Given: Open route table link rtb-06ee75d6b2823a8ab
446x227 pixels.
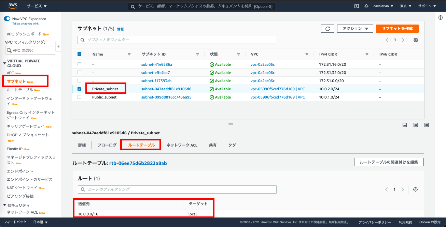Looking at the screenshot, I should pyautogui.click(x=138, y=163).
